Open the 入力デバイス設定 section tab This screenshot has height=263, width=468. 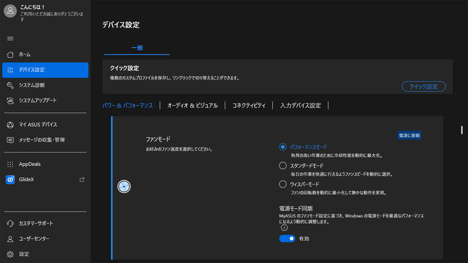coord(301,106)
